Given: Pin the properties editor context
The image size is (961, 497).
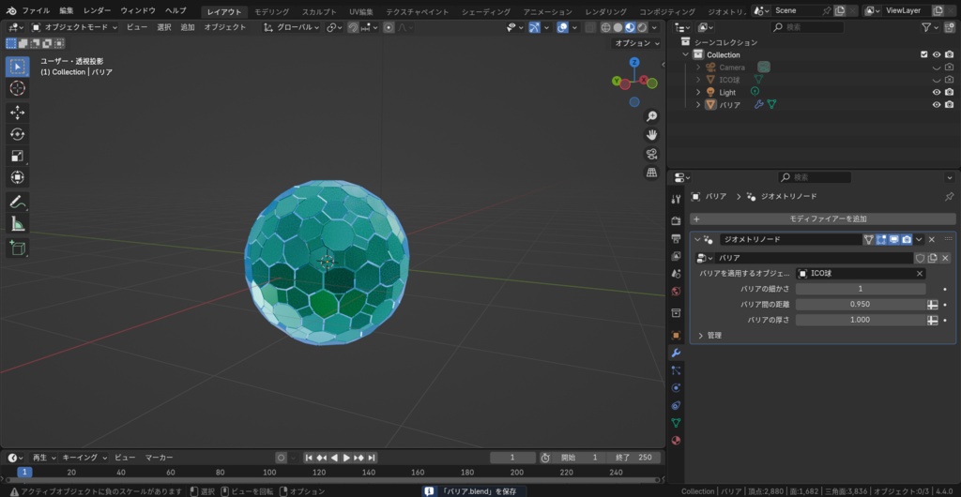Looking at the screenshot, I should 950,197.
